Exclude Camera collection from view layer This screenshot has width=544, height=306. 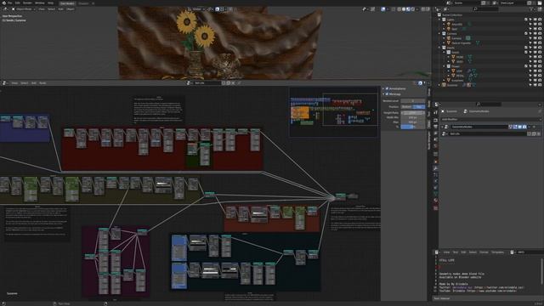(x=526, y=34)
